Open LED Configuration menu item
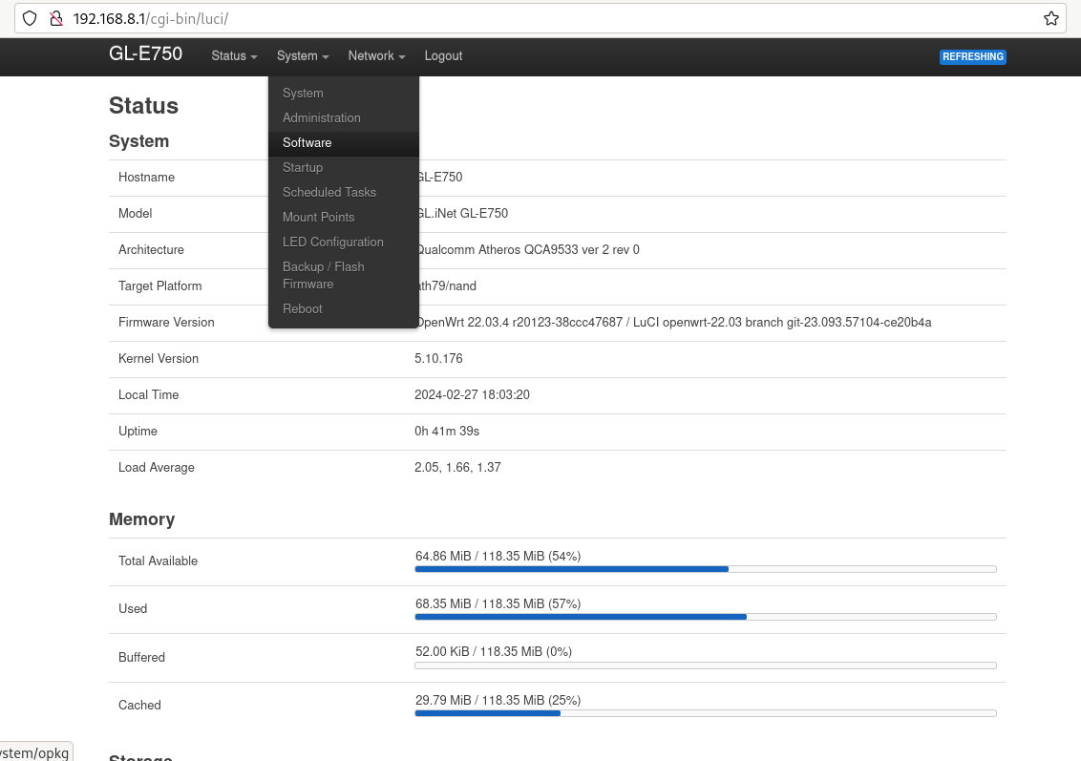Viewport: 1081px width, 761px height. (x=333, y=243)
